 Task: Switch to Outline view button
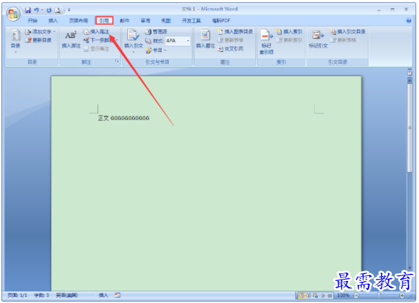click(x=323, y=295)
